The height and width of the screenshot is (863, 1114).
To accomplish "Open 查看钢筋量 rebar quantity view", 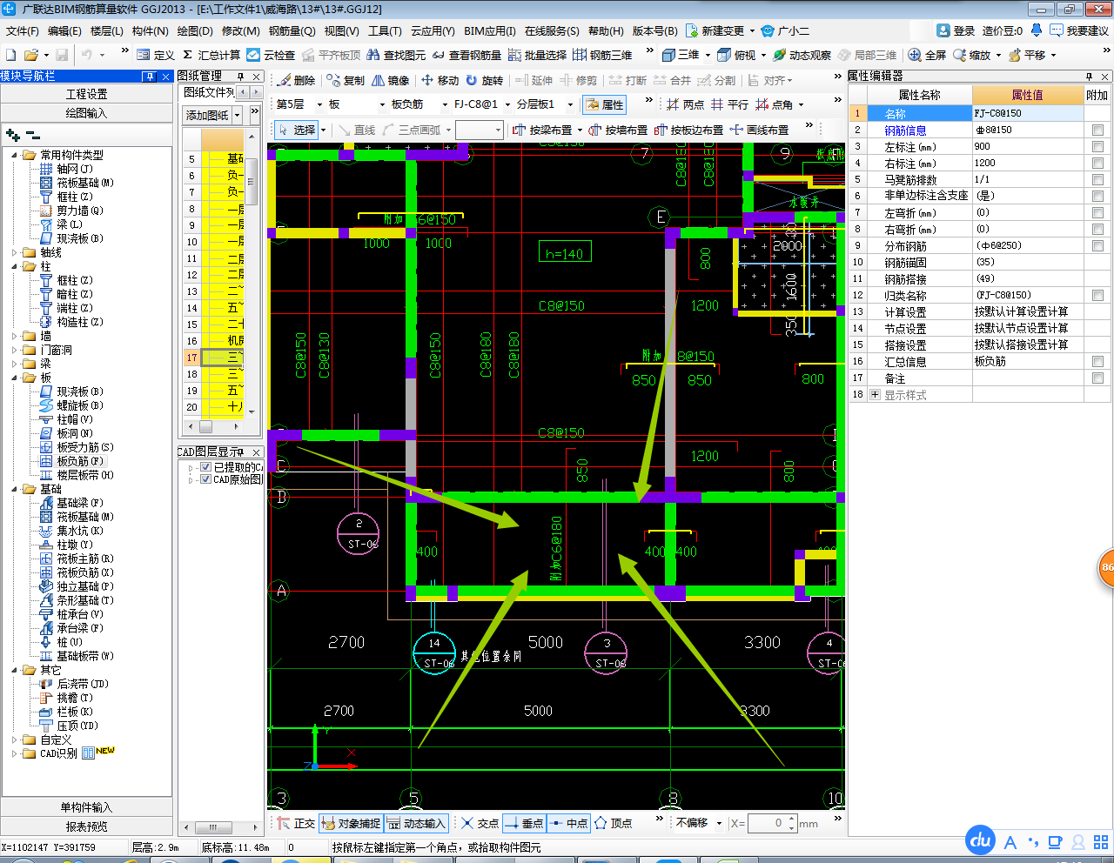I will tap(466, 55).
